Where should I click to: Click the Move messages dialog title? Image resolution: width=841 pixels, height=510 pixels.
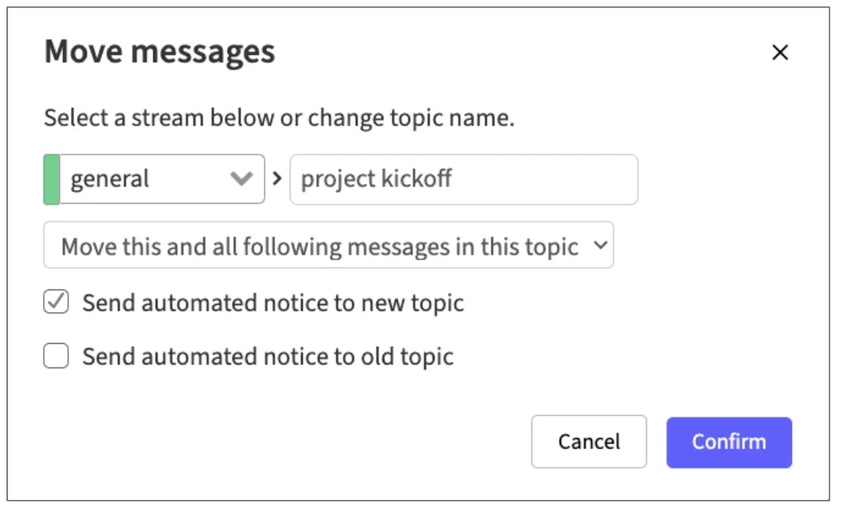159,53
